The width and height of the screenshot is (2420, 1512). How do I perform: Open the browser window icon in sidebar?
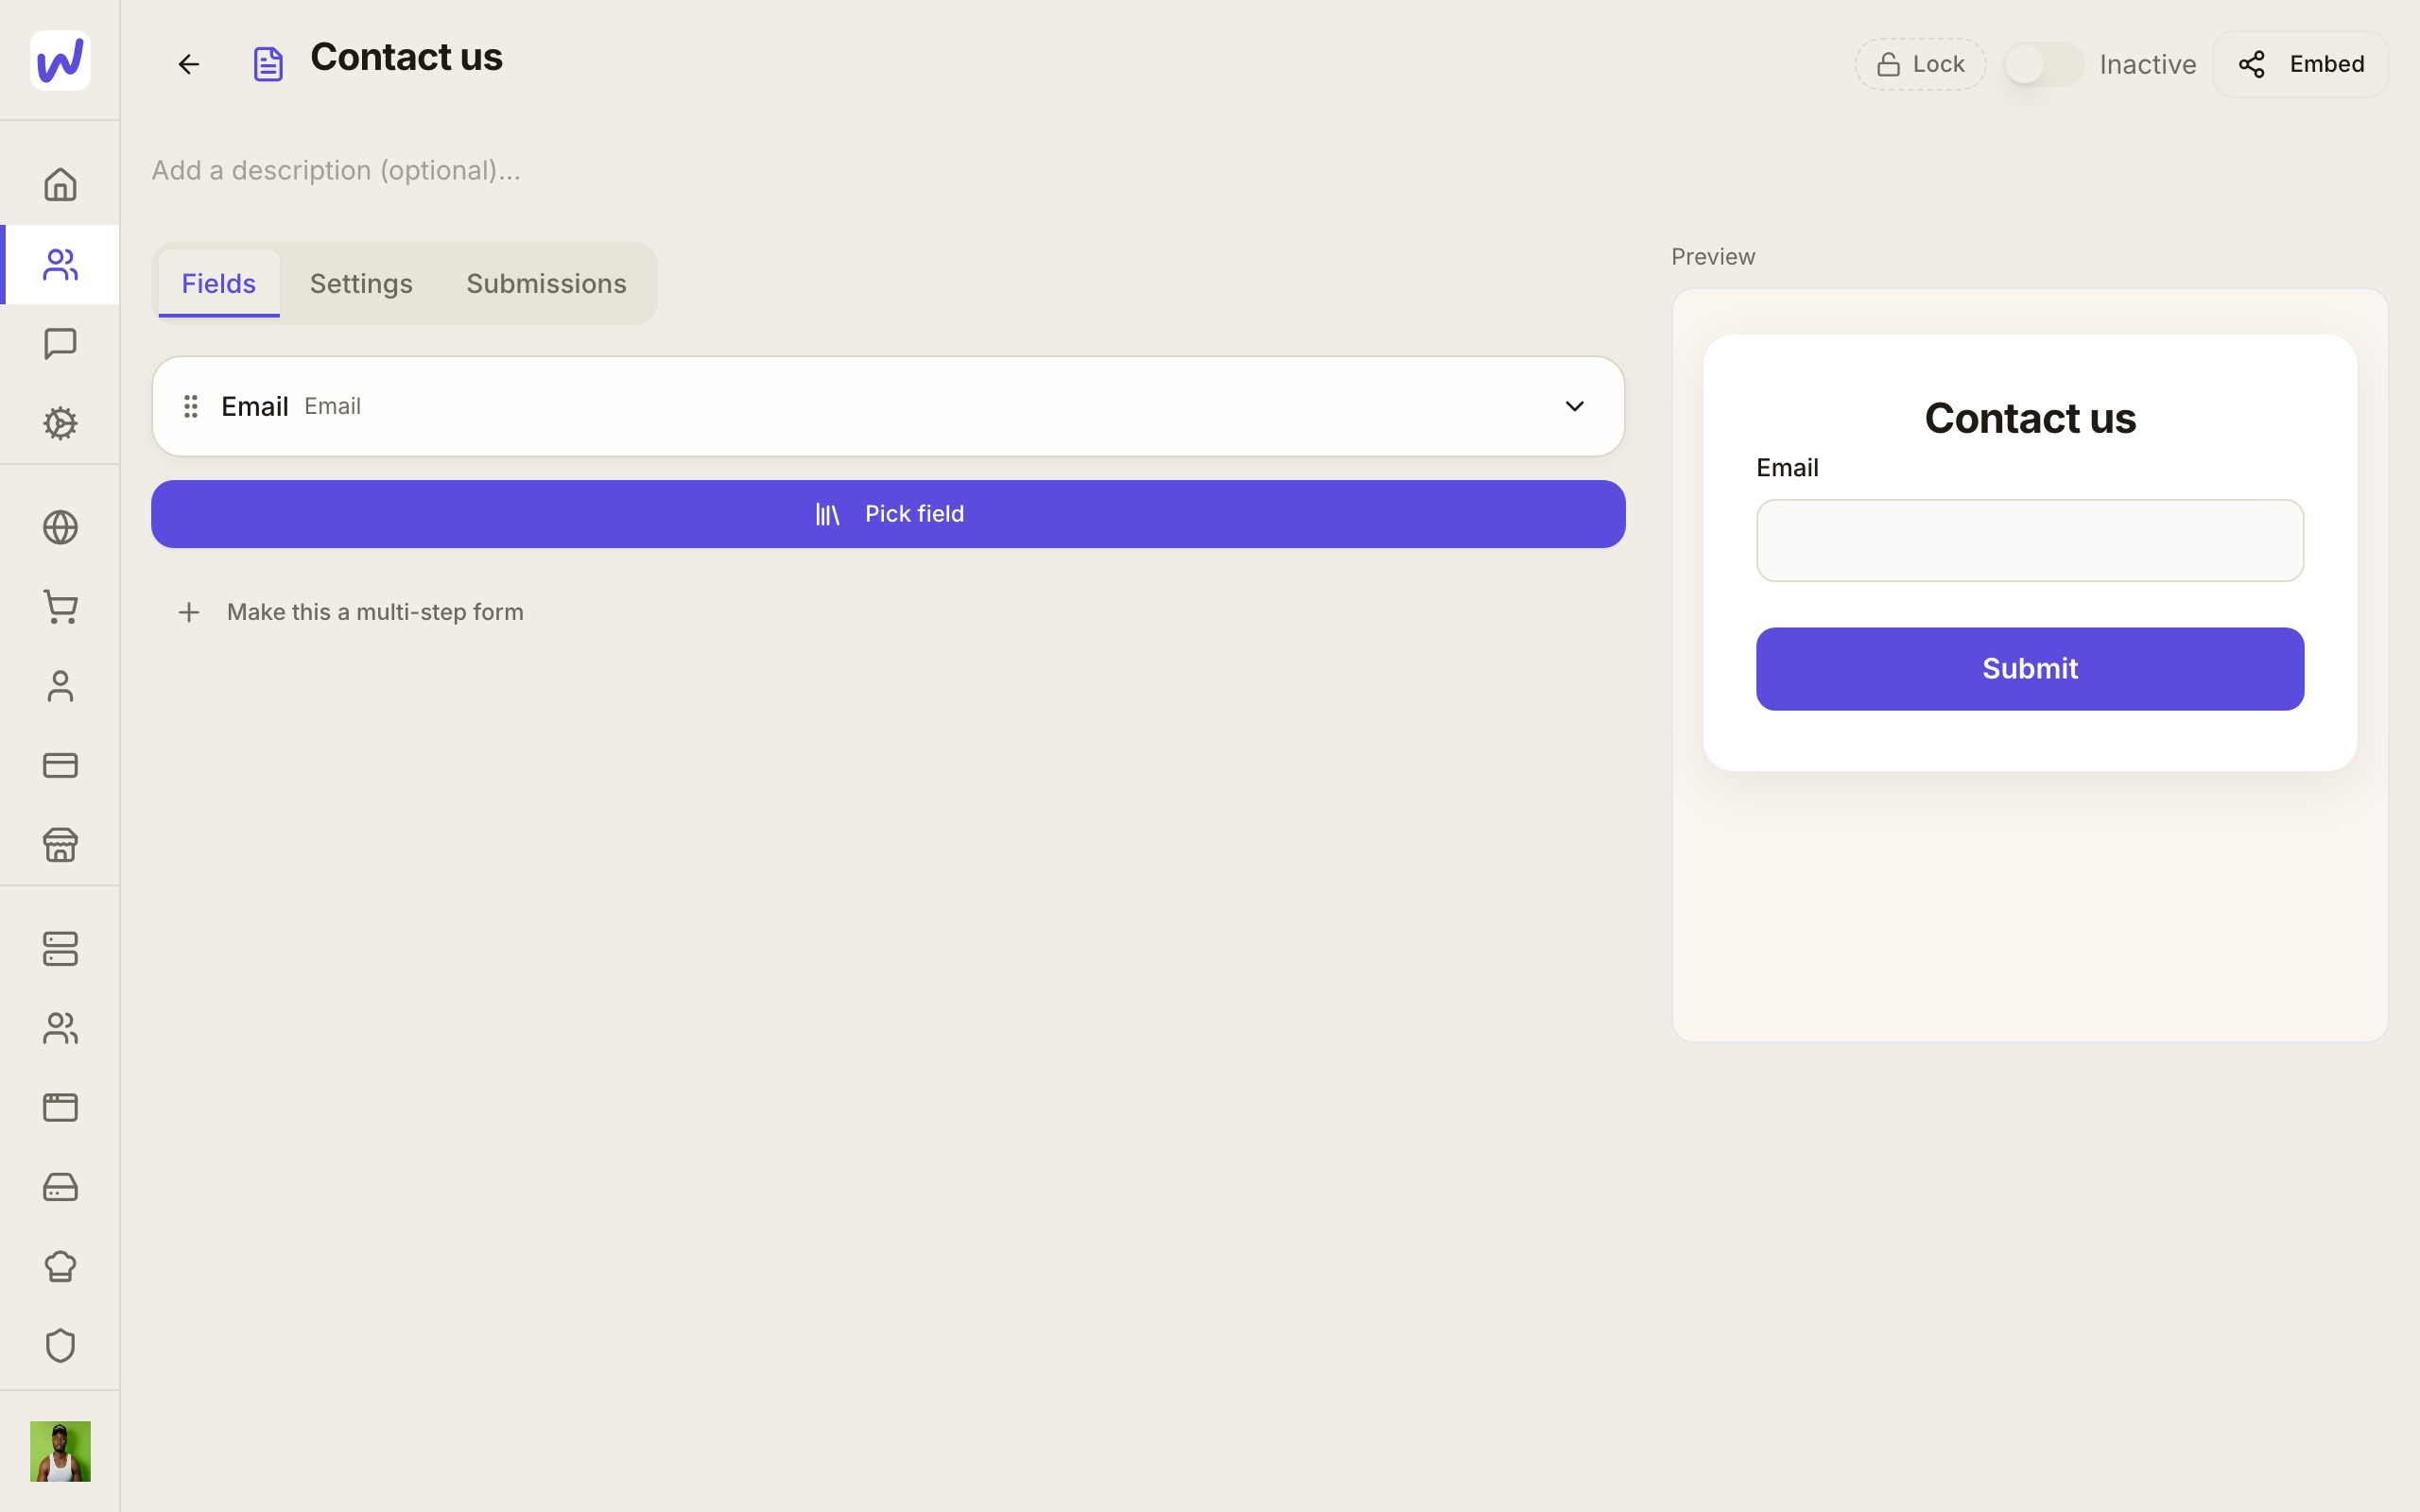pos(60,1108)
